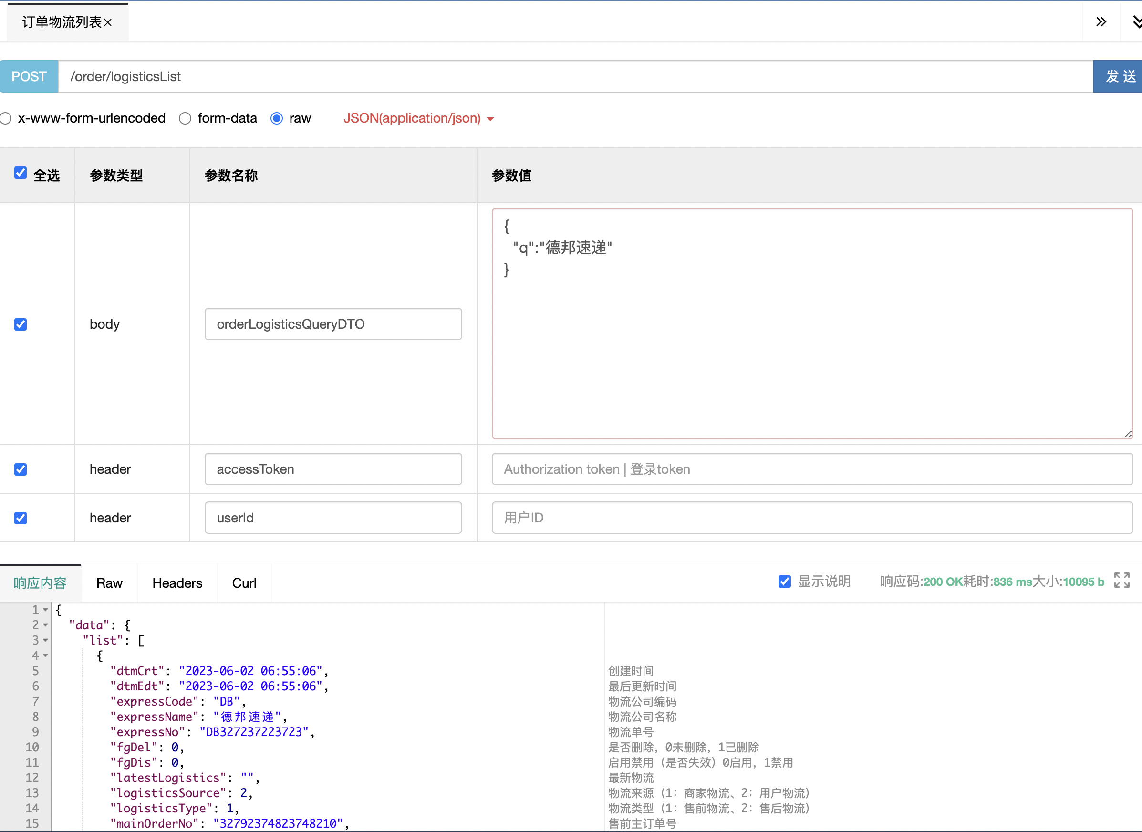Click the "expressCode": "DB" line
This screenshot has width=1142, height=832.
point(178,702)
